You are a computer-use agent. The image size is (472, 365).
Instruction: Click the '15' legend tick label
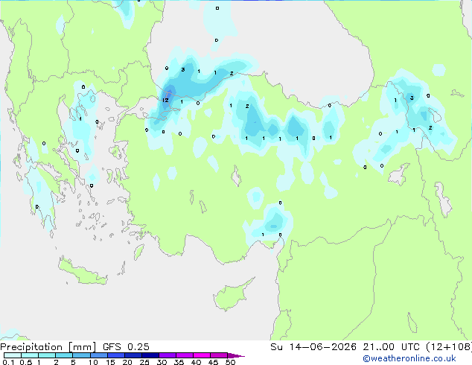tap(110, 362)
